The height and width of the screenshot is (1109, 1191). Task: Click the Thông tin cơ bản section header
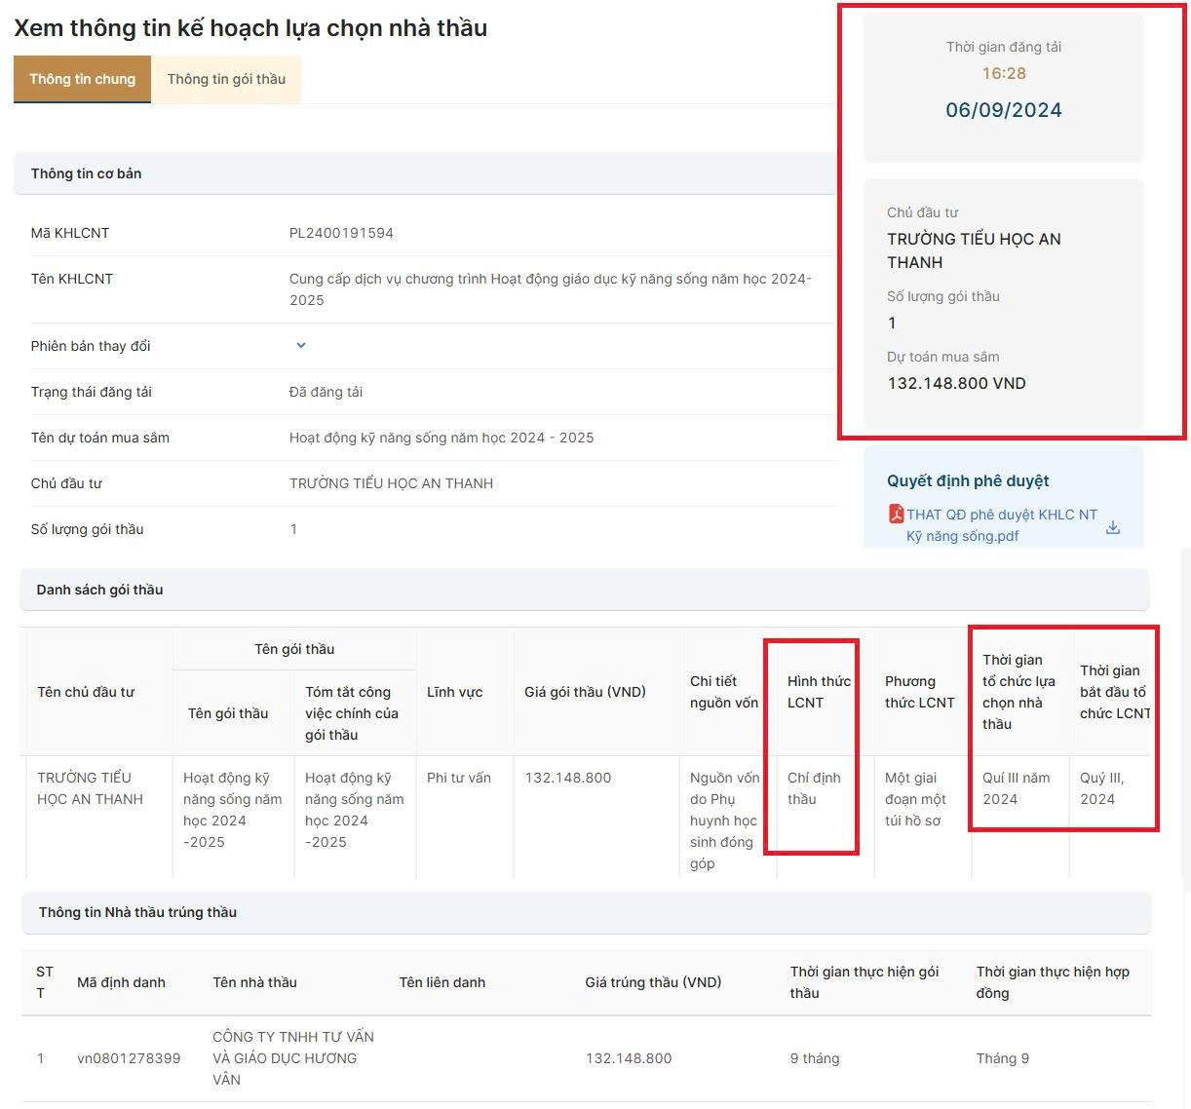(426, 173)
